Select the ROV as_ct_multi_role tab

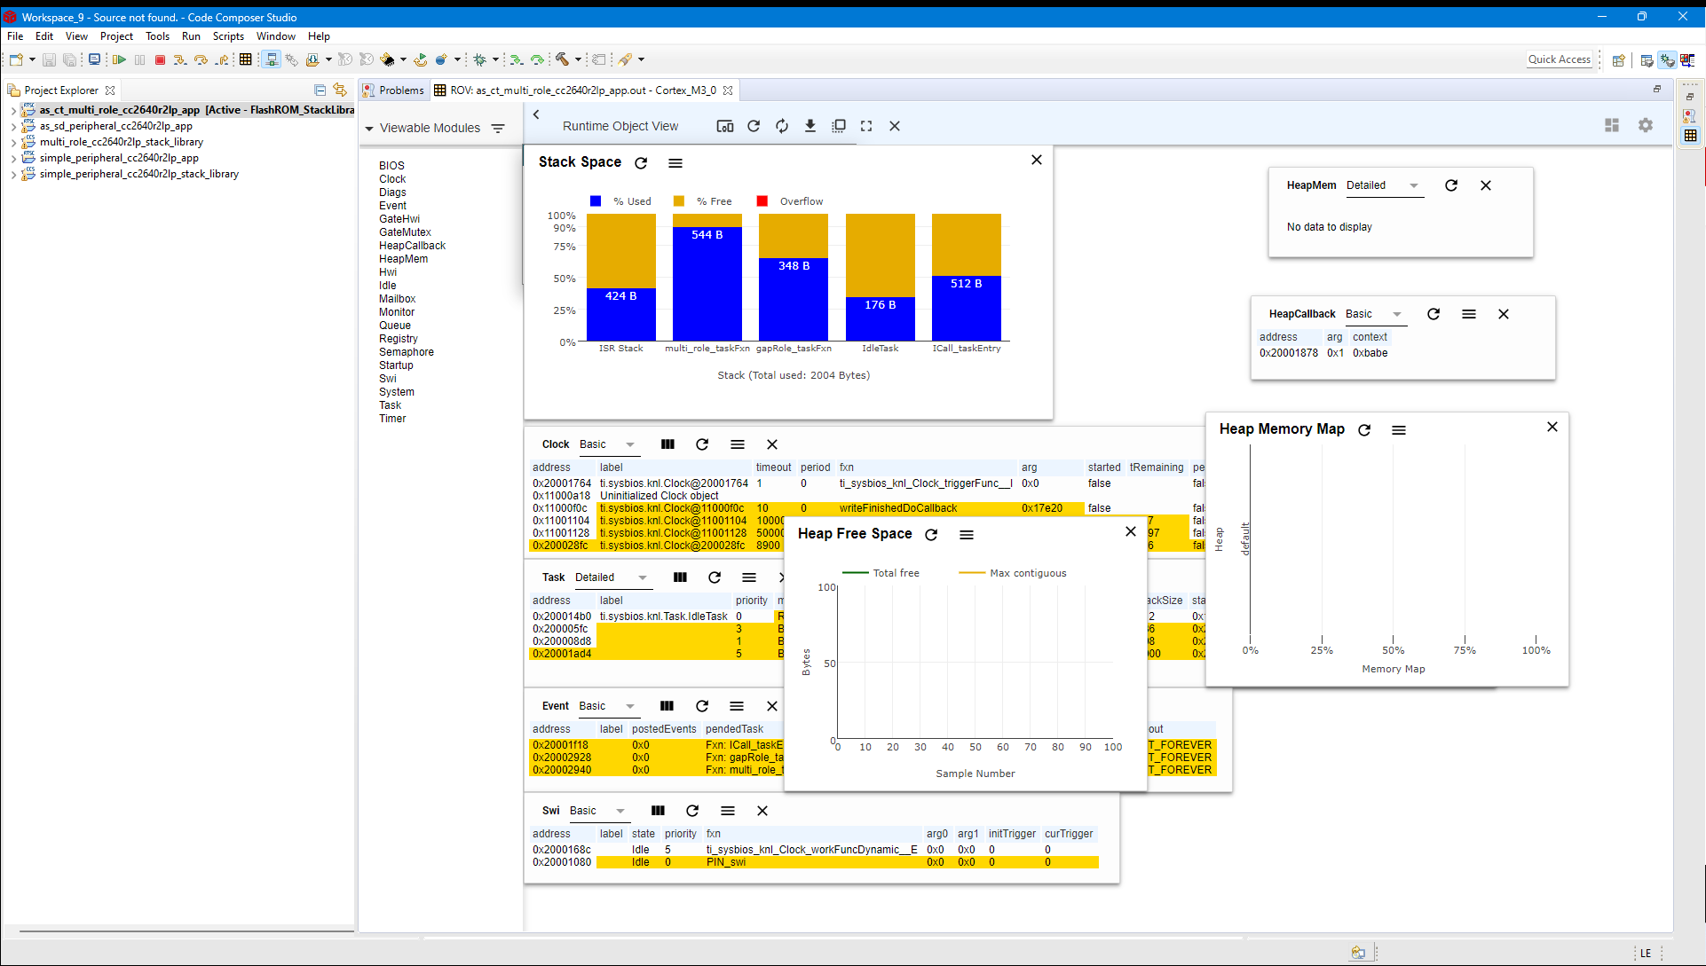tap(583, 90)
